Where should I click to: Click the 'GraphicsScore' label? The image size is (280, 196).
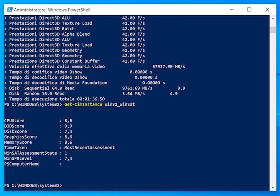[21, 137]
